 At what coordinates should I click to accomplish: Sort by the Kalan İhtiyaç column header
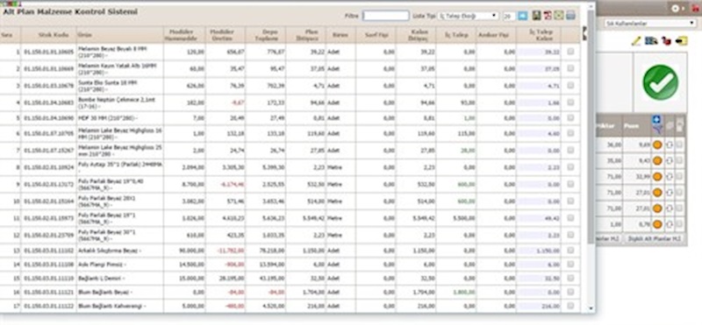416,35
